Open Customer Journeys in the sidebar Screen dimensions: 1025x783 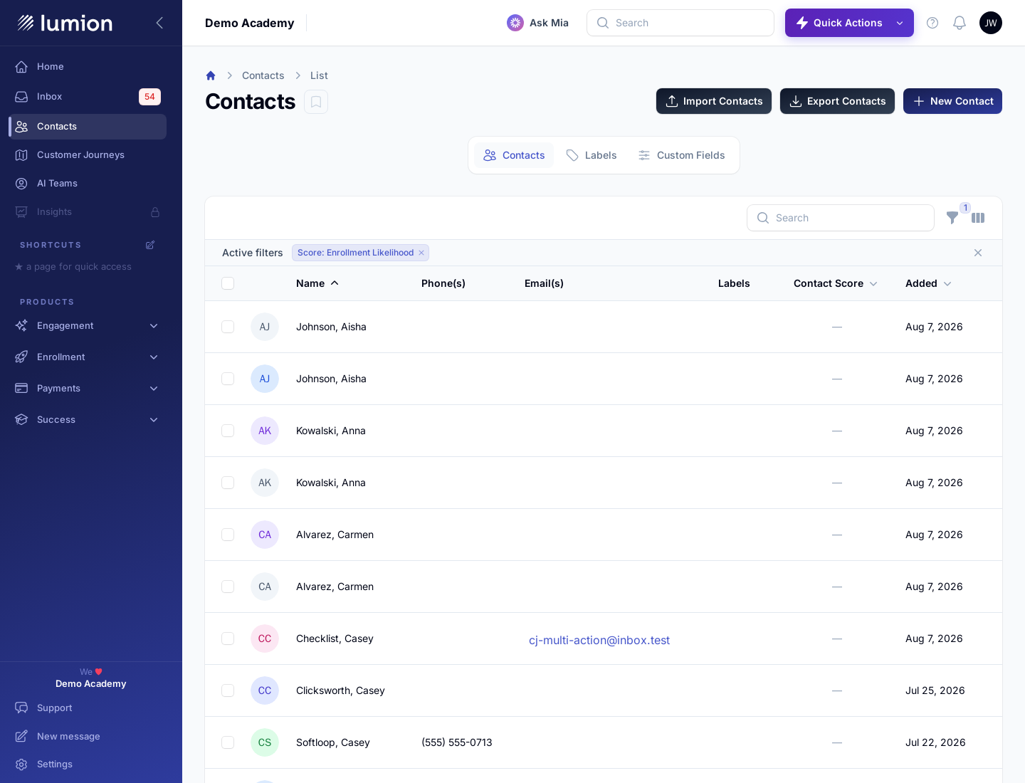88,155
